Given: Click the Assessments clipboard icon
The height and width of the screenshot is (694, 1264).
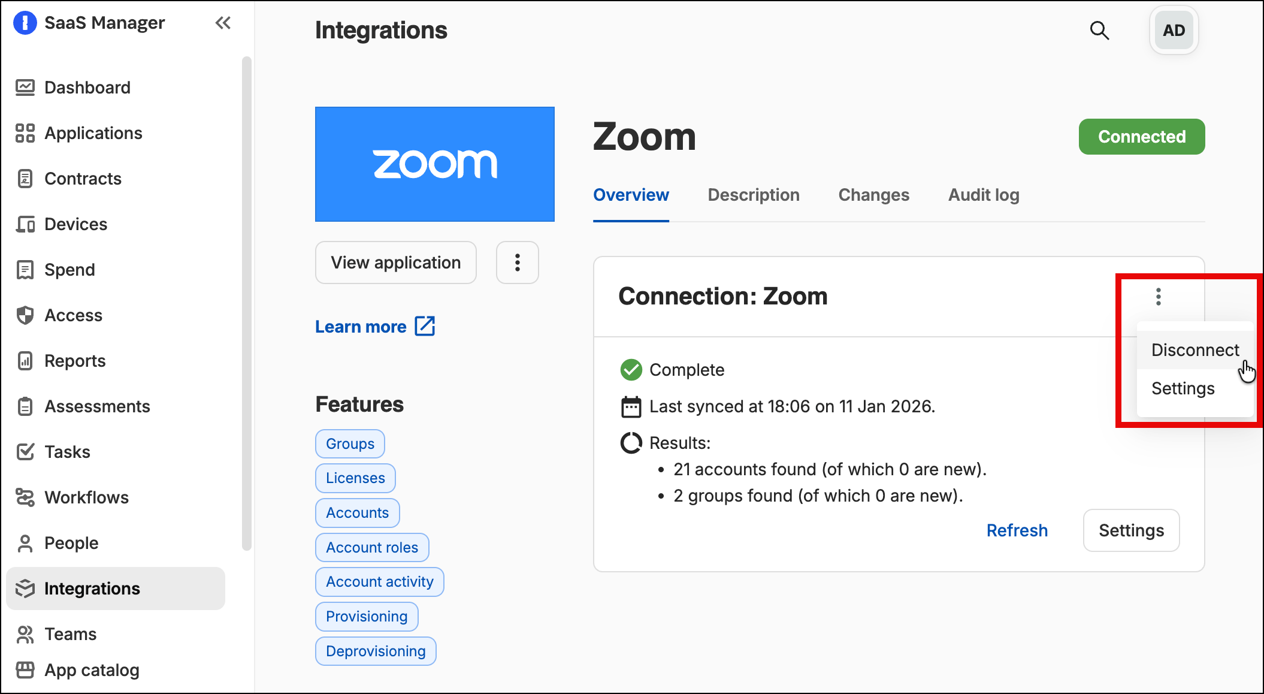Looking at the screenshot, I should click(25, 406).
